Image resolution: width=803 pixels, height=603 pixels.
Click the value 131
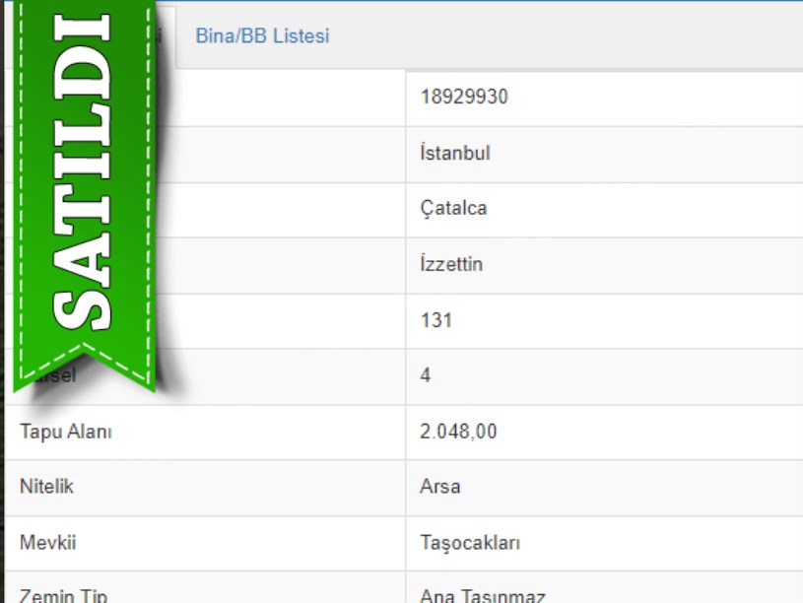click(x=435, y=320)
